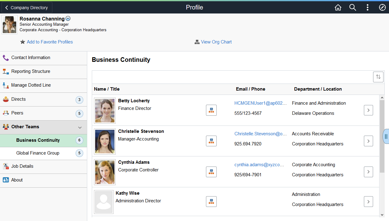
Task: Click Betty Locherty's profile photo
Action: pos(105,110)
